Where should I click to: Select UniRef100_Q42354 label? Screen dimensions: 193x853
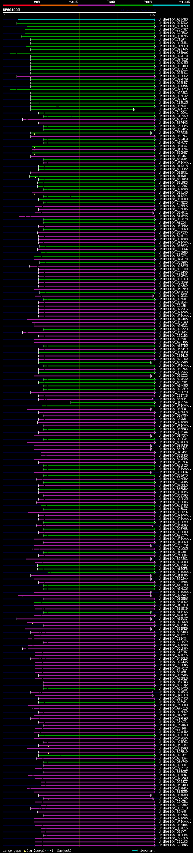pos(173,403)
